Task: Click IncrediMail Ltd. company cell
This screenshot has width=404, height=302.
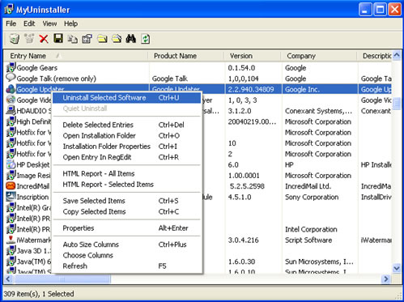Action: 308,186
